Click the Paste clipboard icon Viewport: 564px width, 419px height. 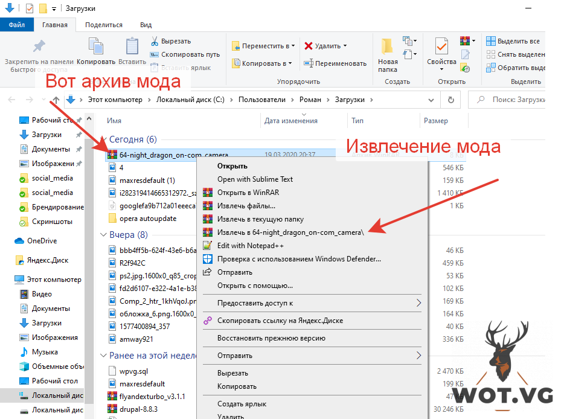132,46
